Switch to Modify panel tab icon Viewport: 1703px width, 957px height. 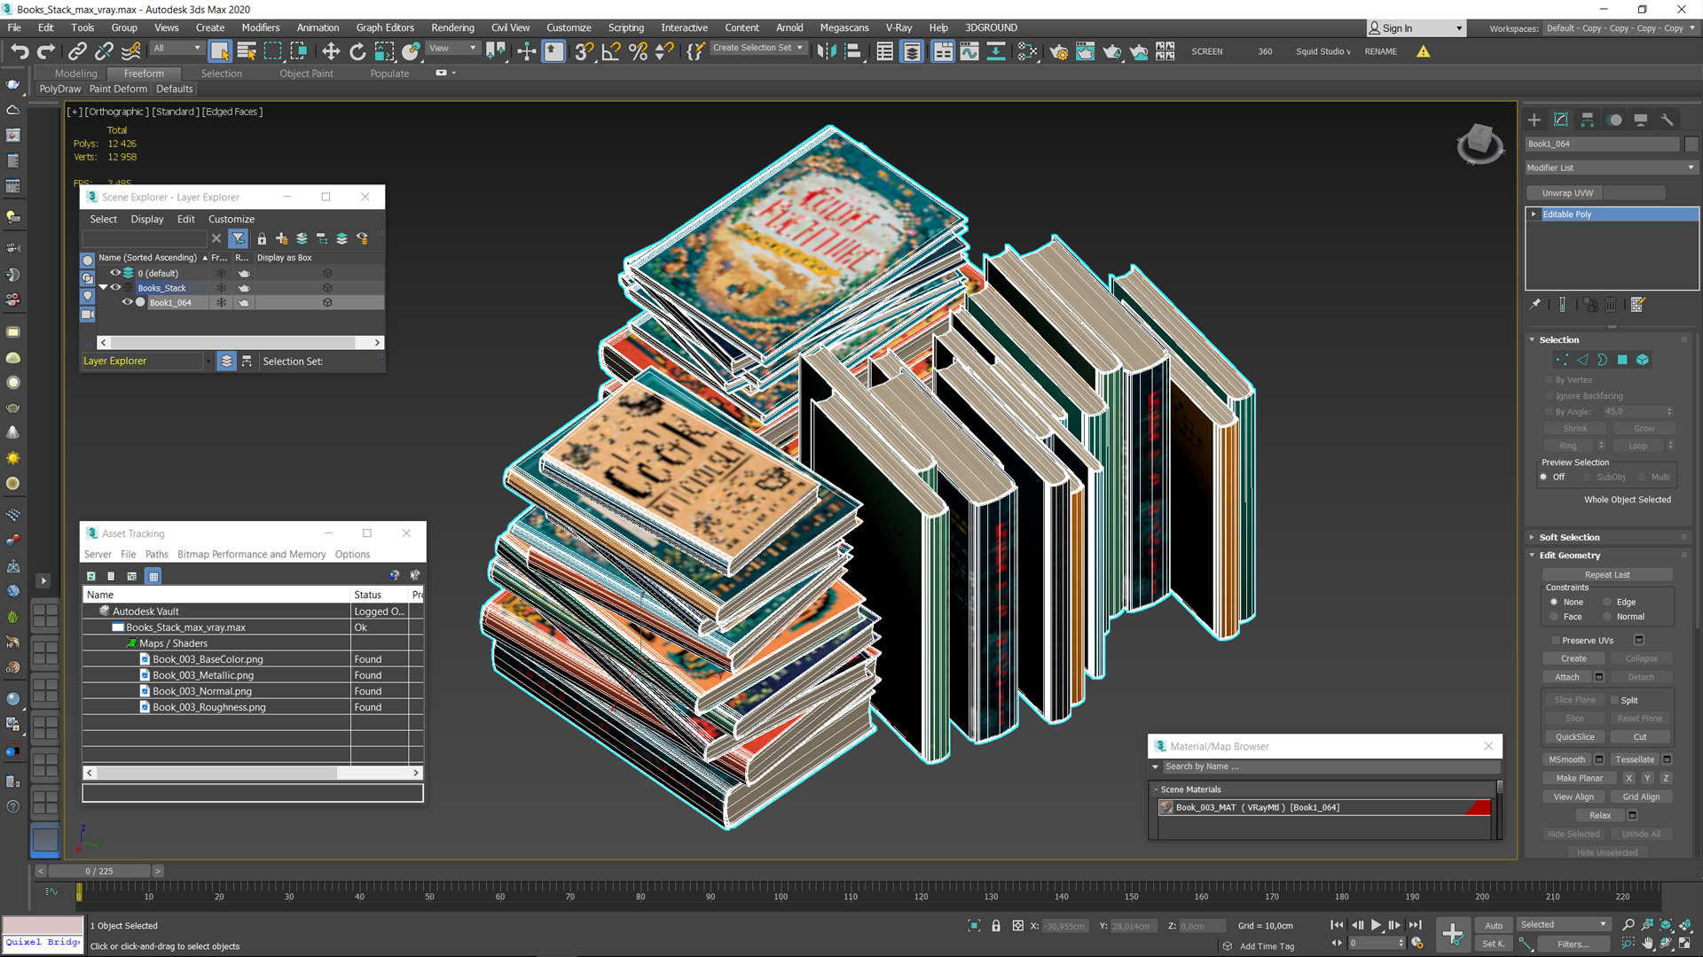pos(1561,120)
